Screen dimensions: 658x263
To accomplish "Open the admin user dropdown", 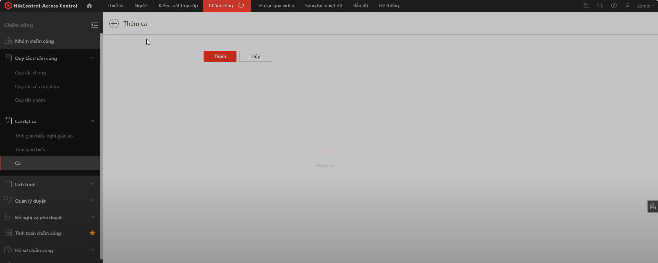I will click(645, 6).
